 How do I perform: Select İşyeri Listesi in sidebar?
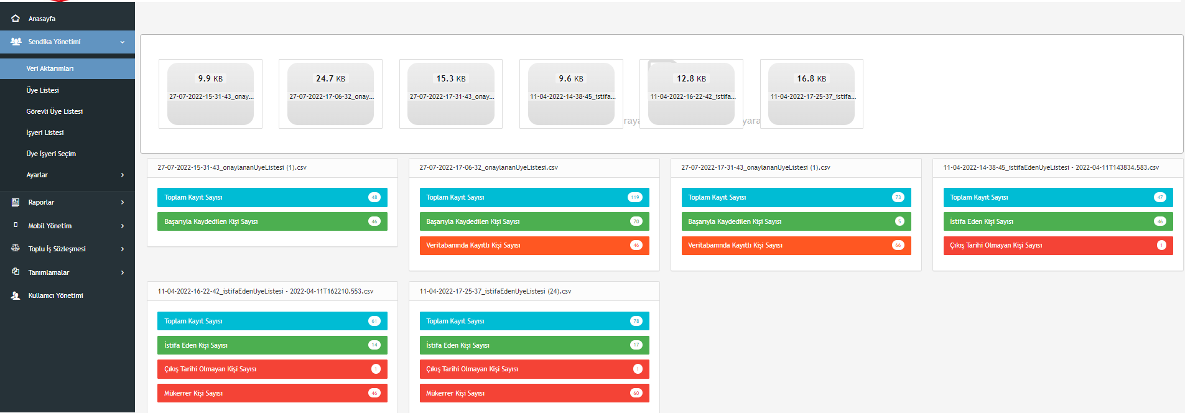[45, 132]
